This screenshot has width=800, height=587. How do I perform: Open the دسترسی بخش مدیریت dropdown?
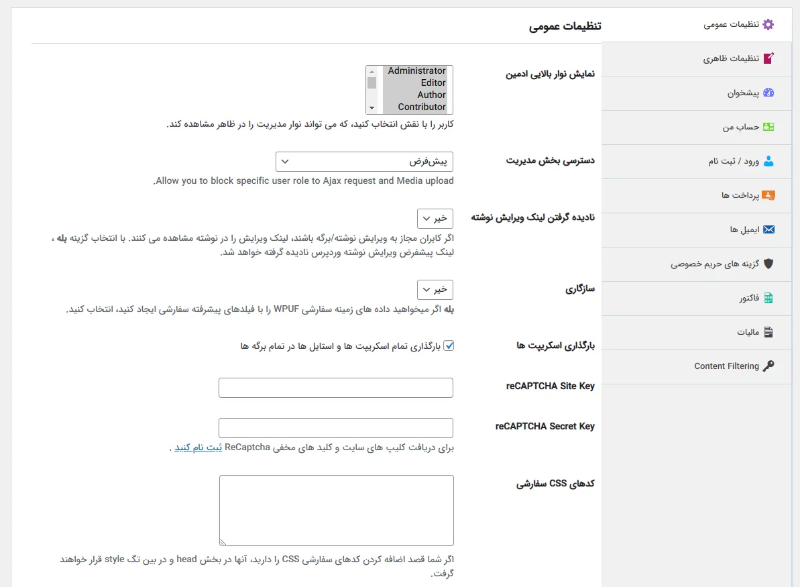point(364,162)
